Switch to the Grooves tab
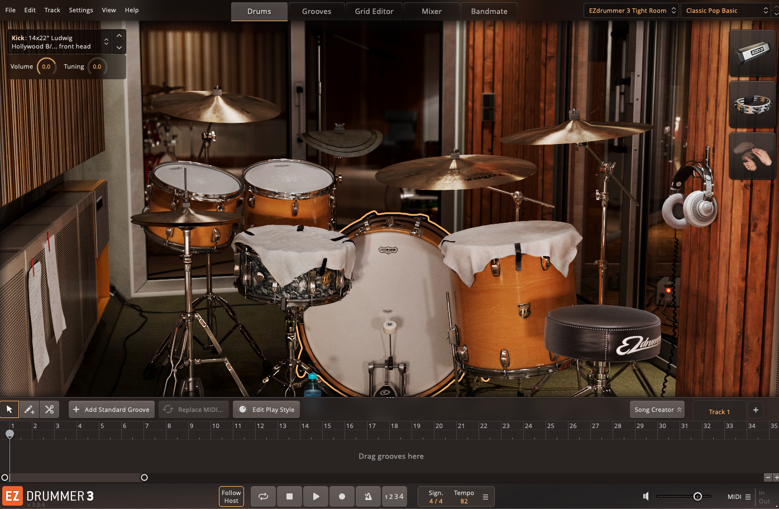Screen dimensions: 779x509 click(x=317, y=11)
